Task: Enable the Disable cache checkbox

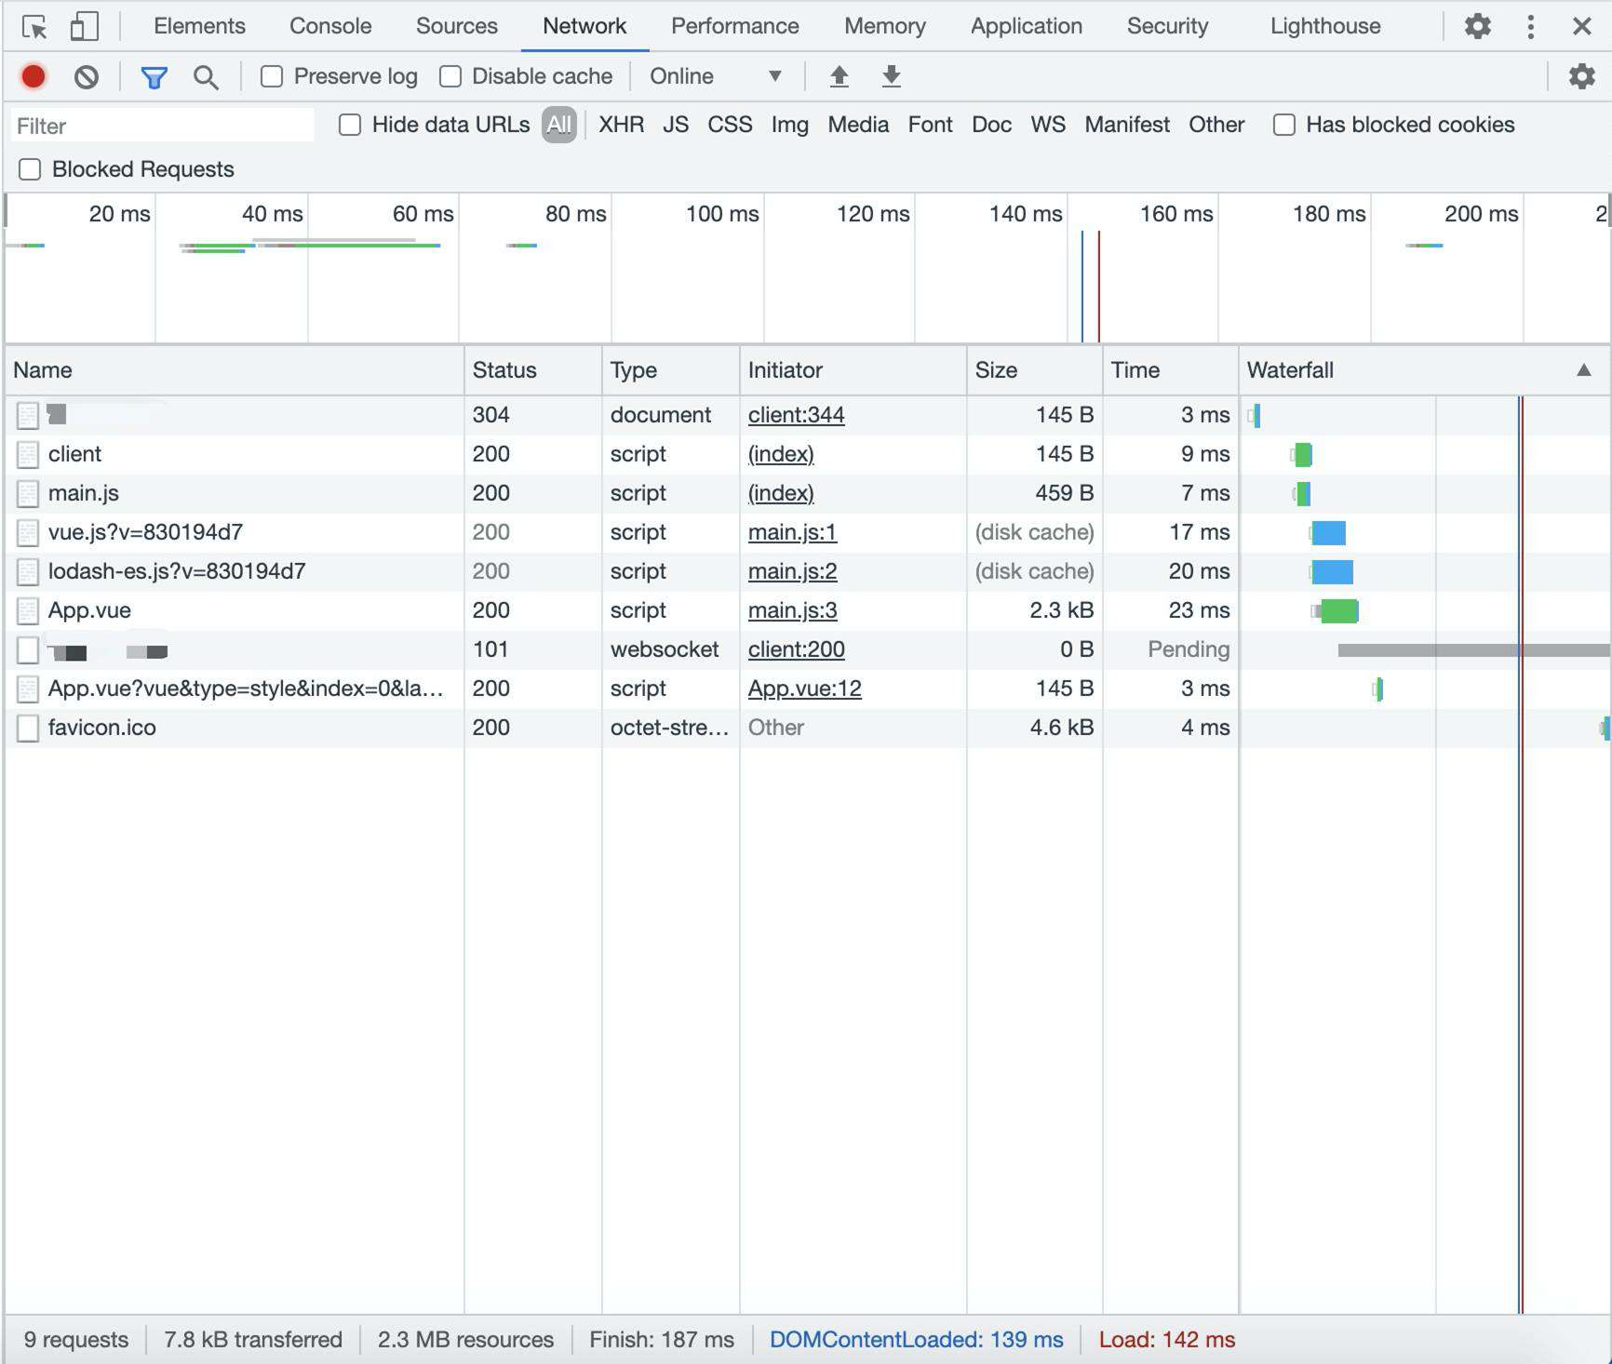Action: [450, 76]
